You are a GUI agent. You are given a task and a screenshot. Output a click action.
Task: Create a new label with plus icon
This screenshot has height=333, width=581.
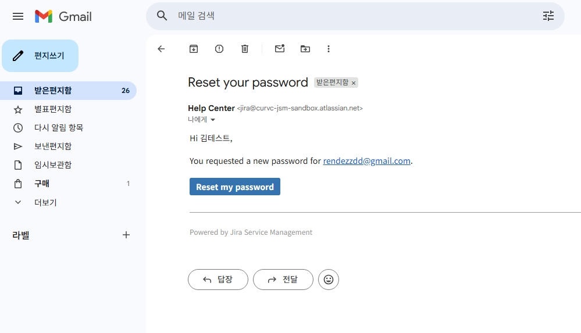pyautogui.click(x=126, y=235)
